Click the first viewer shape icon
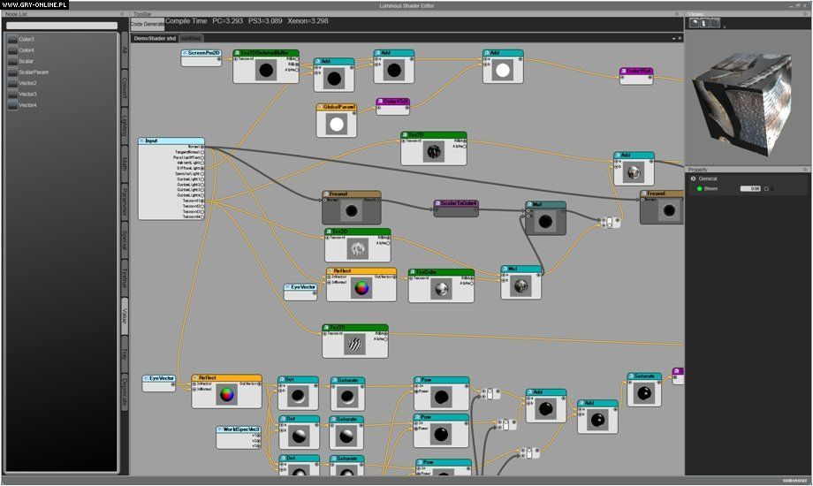This screenshot has width=813, height=486. (x=695, y=23)
